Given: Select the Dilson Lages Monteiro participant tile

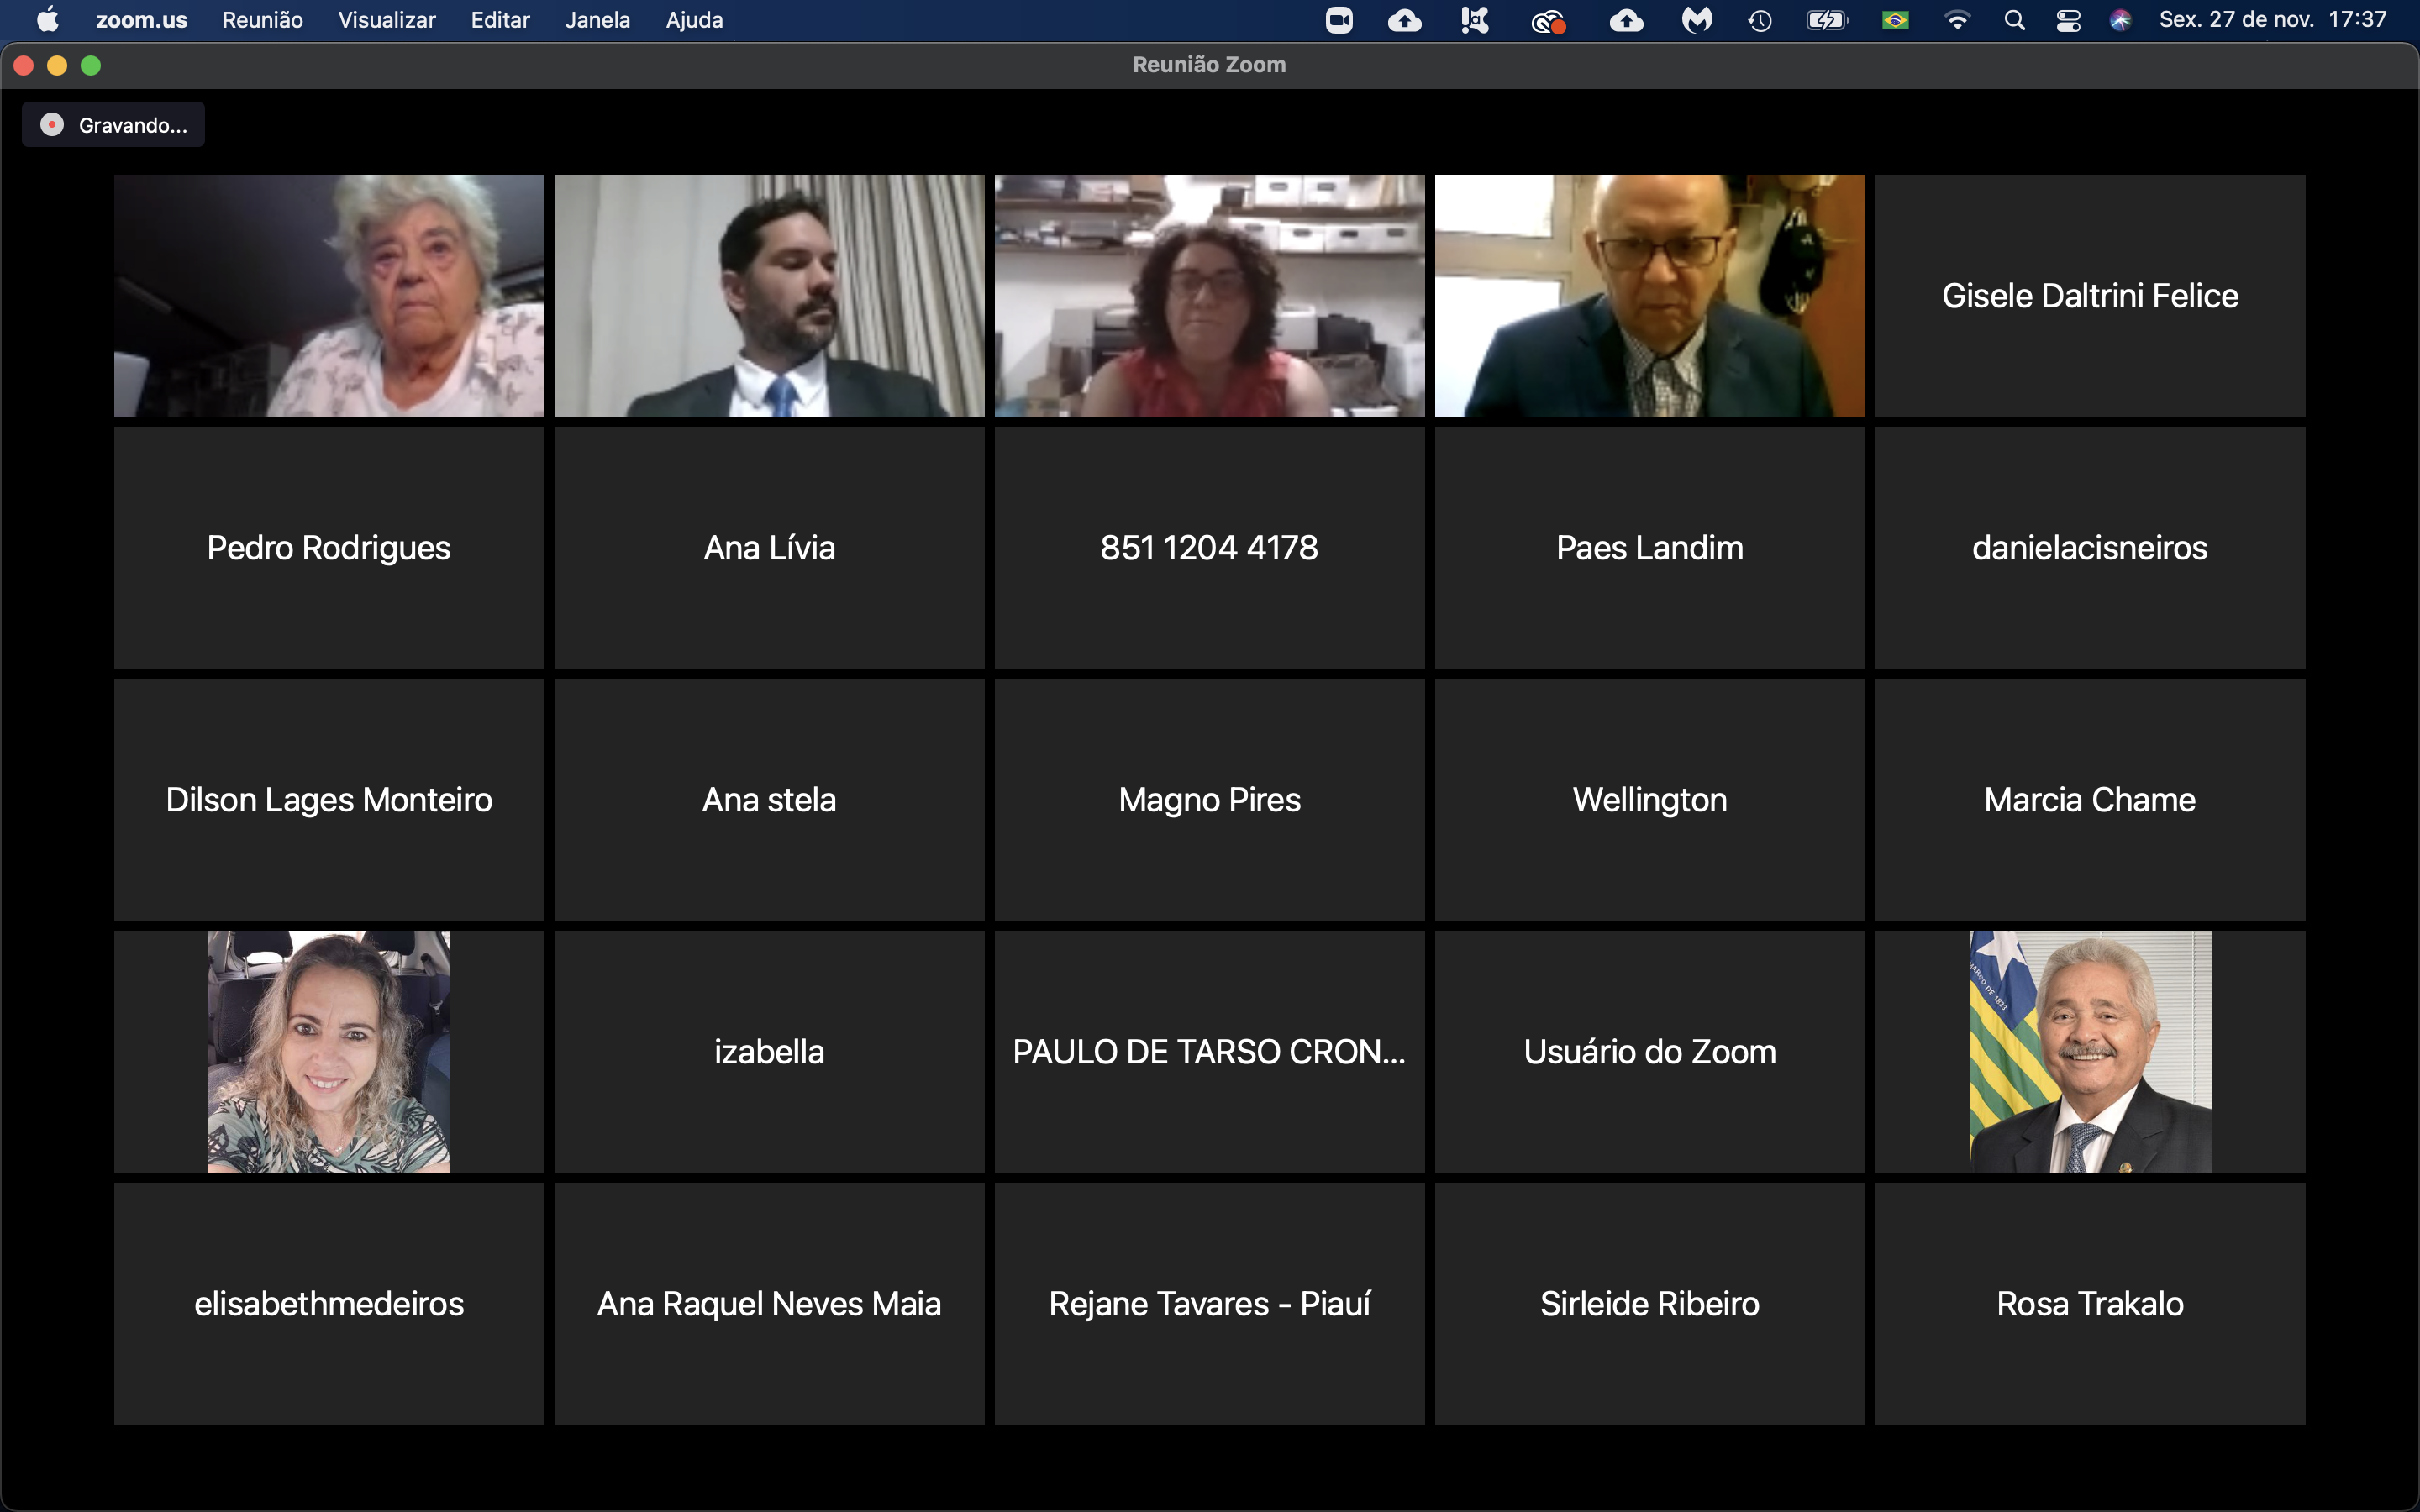Looking at the screenshot, I should point(329,799).
